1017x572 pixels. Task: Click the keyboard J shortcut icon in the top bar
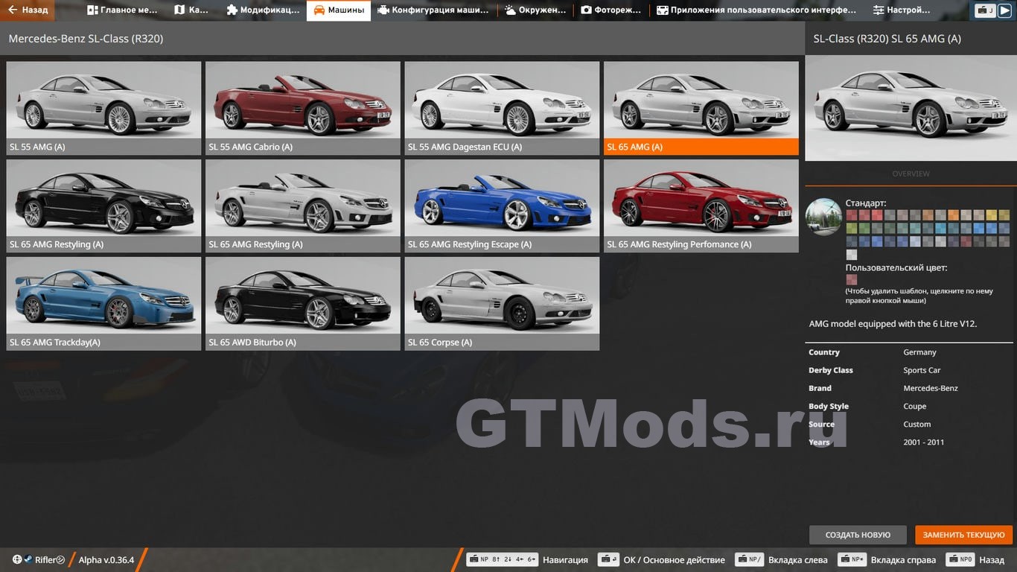(986, 10)
